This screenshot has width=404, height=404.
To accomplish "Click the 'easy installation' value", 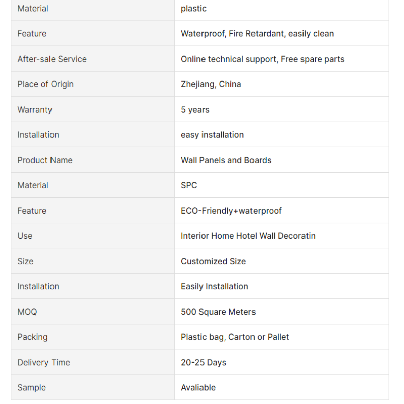I will tap(212, 135).
